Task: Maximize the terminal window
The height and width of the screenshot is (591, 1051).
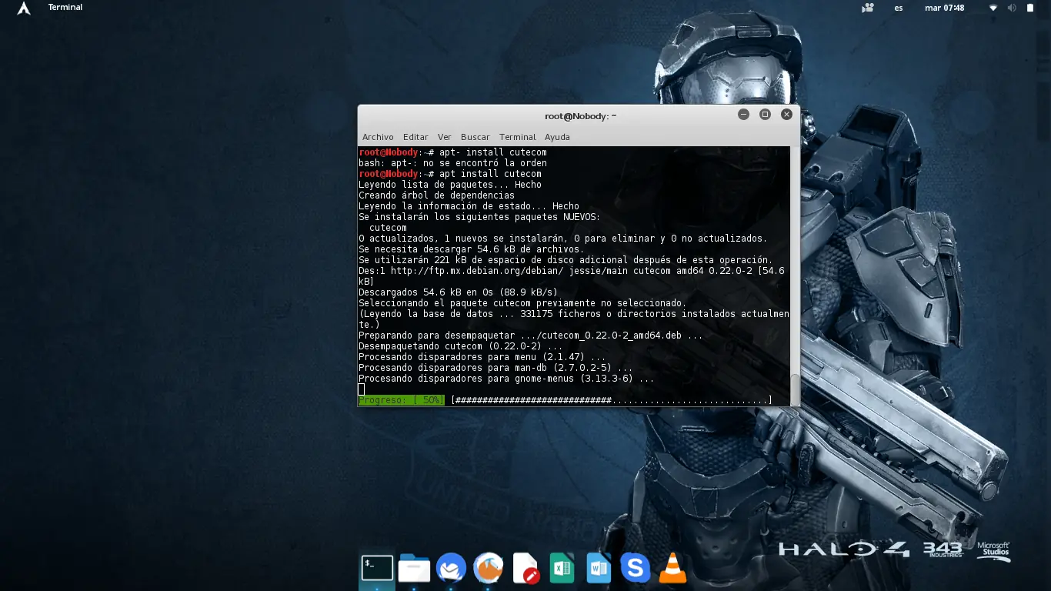Action: [x=765, y=114]
